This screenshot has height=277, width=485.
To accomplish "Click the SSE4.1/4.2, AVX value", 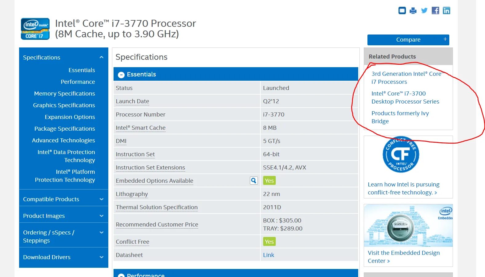I will tap(284, 168).
